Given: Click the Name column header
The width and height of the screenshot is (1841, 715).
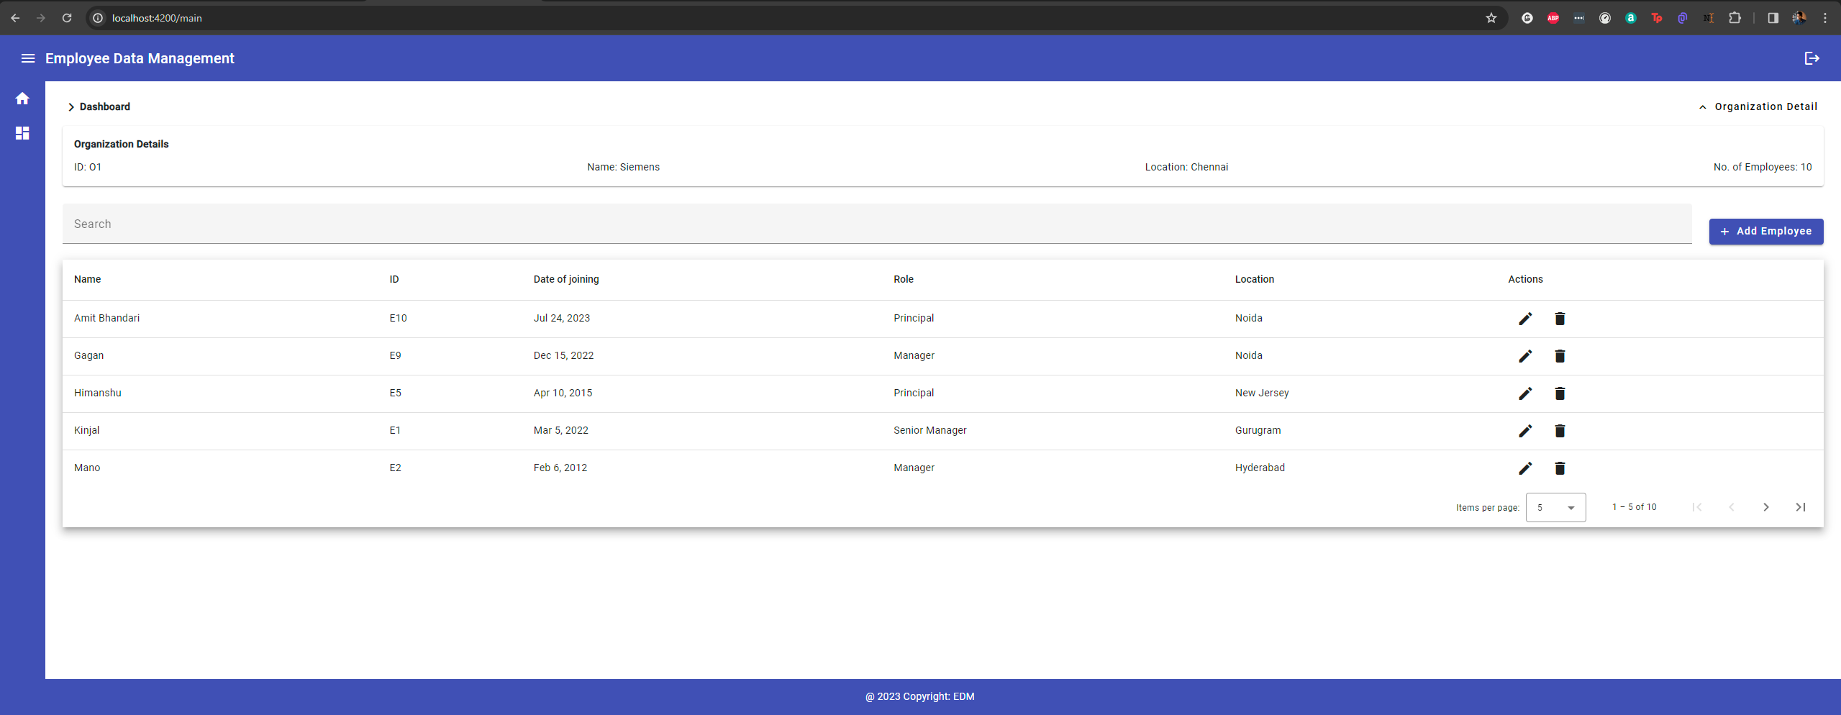Looking at the screenshot, I should coord(87,279).
